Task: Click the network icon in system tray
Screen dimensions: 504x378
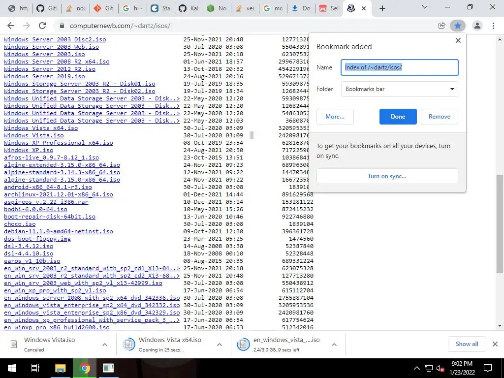Action: (429, 368)
